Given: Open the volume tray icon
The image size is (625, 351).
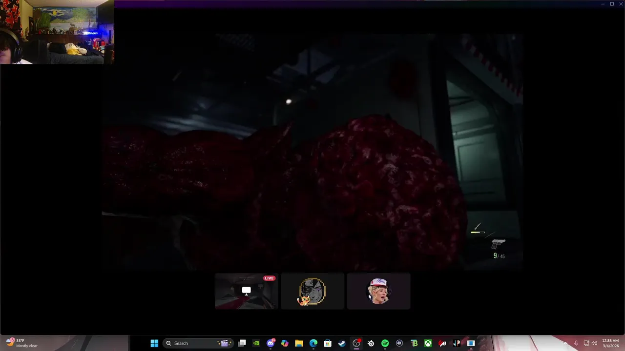Looking at the screenshot, I should pos(594,343).
